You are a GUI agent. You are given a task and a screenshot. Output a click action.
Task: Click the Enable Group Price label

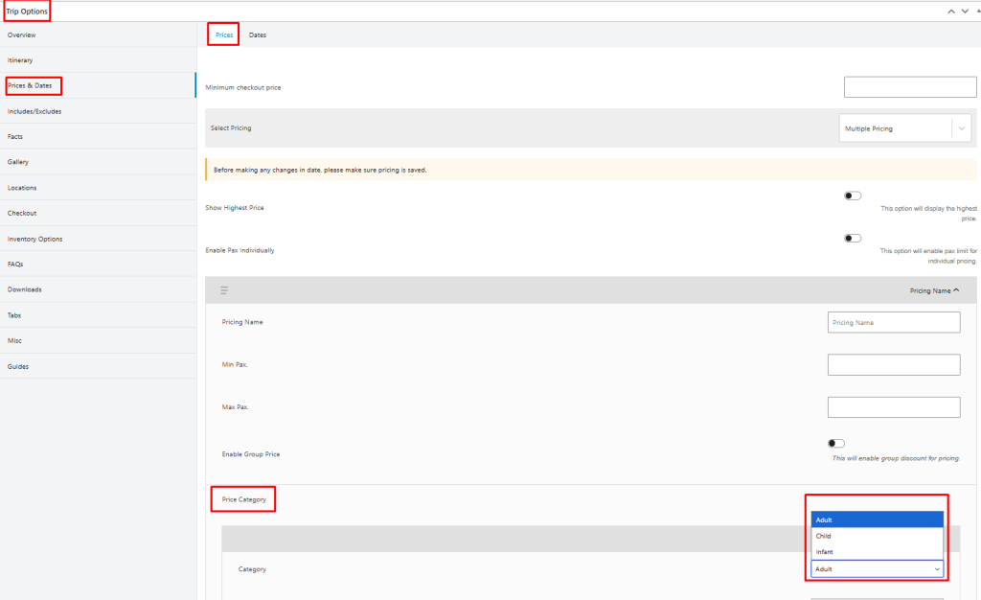[x=251, y=454]
